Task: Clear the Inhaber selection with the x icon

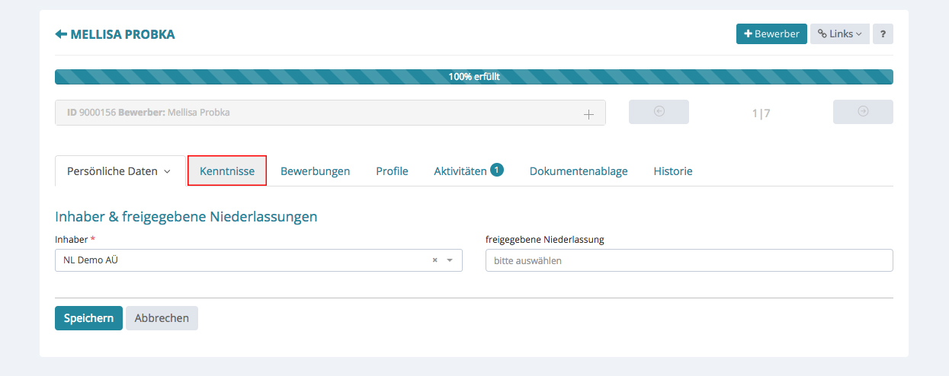Action: (435, 260)
